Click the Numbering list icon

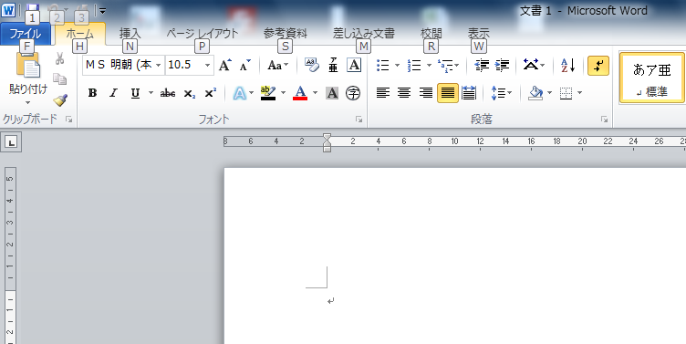point(414,66)
